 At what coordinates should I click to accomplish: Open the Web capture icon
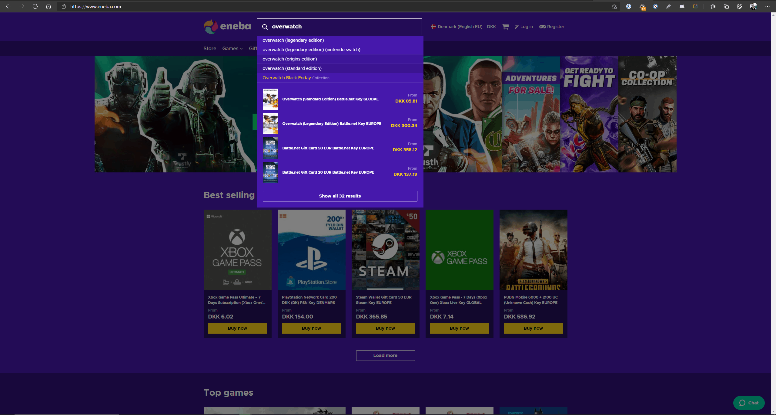(740, 6)
